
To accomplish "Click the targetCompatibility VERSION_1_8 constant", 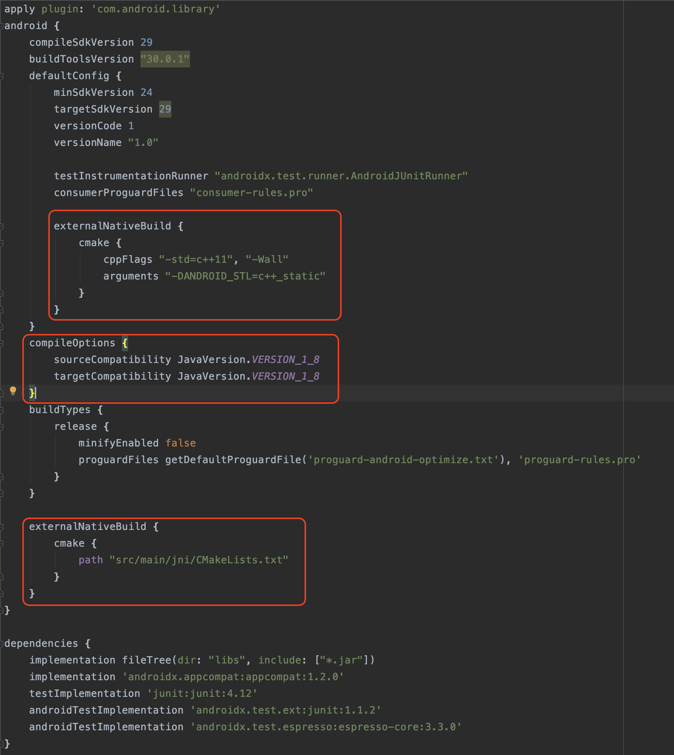I will tap(285, 376).
